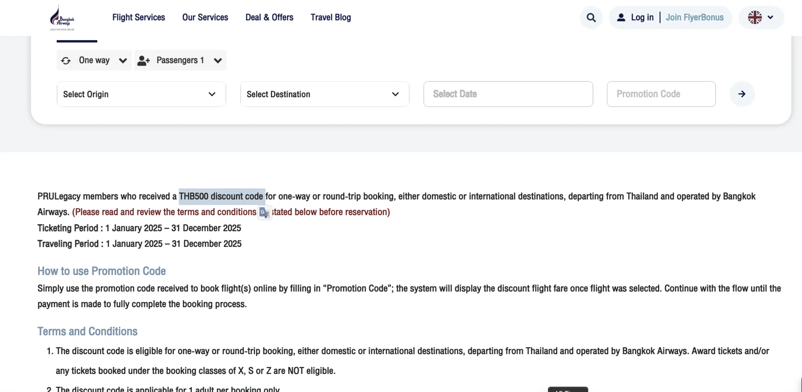
Task: Click the paragraph starting Simply use the promotion code
Action: tap(409, 296)
